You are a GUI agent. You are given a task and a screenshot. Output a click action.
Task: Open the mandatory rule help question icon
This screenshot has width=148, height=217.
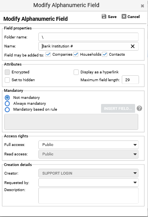tap(139, 108)
